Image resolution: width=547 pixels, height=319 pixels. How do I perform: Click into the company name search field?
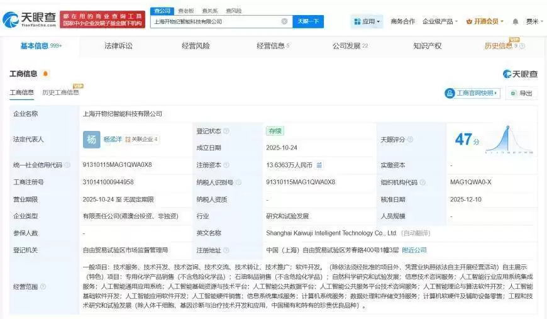pos(214,21)
